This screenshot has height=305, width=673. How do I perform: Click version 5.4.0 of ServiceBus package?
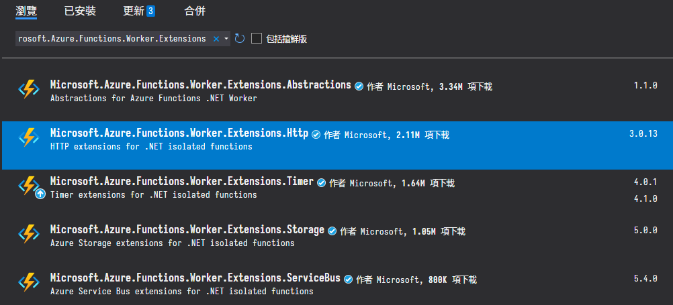pyautogui.click(x=645, y=279)
